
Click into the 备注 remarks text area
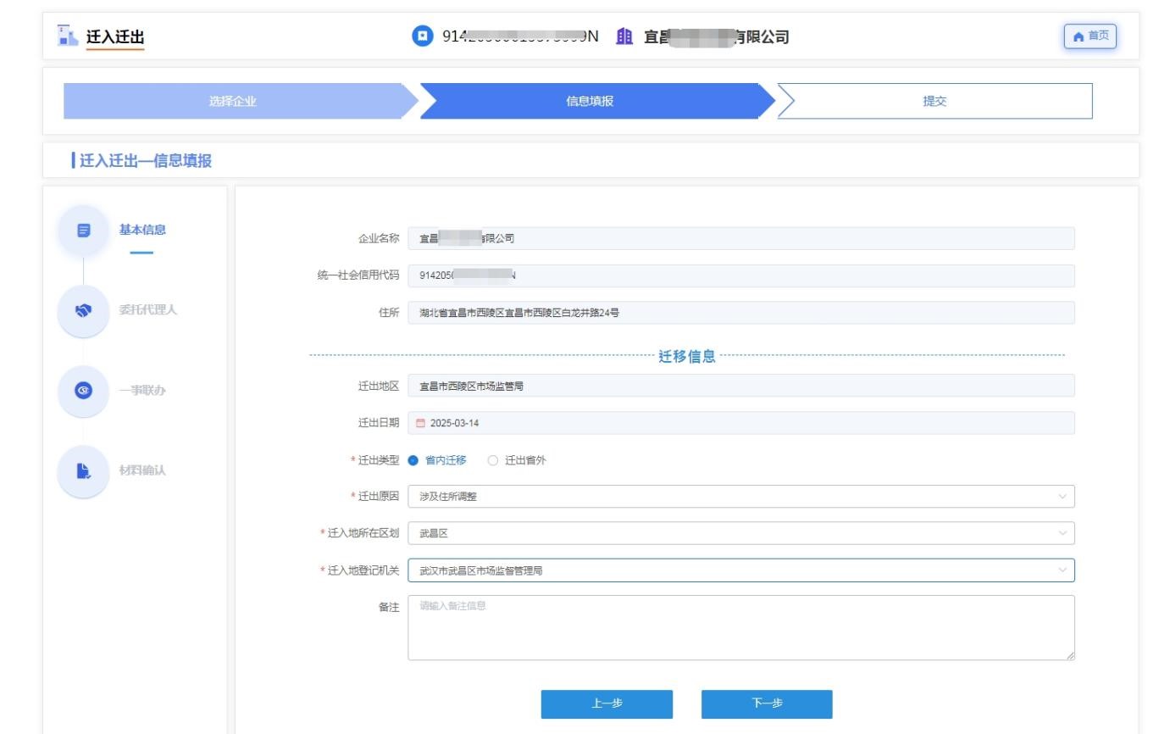pos(740,627)
